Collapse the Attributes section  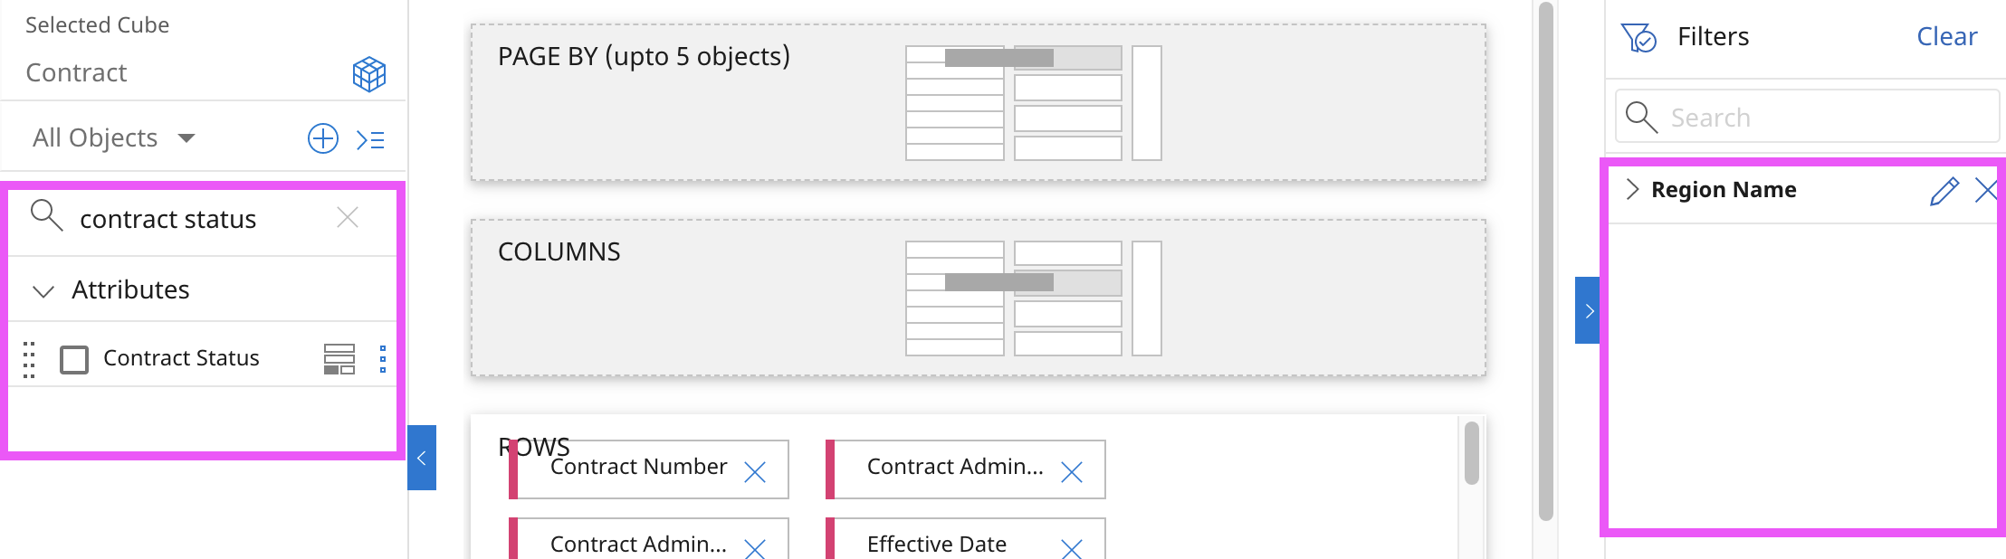coord(43,290)
